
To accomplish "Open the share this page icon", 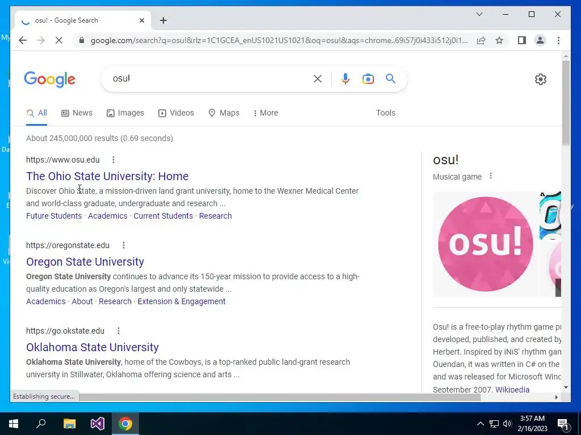I will (481, 40).
